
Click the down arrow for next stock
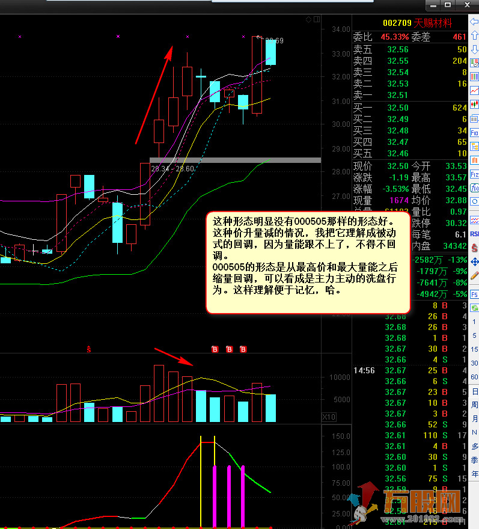(474, 49)
